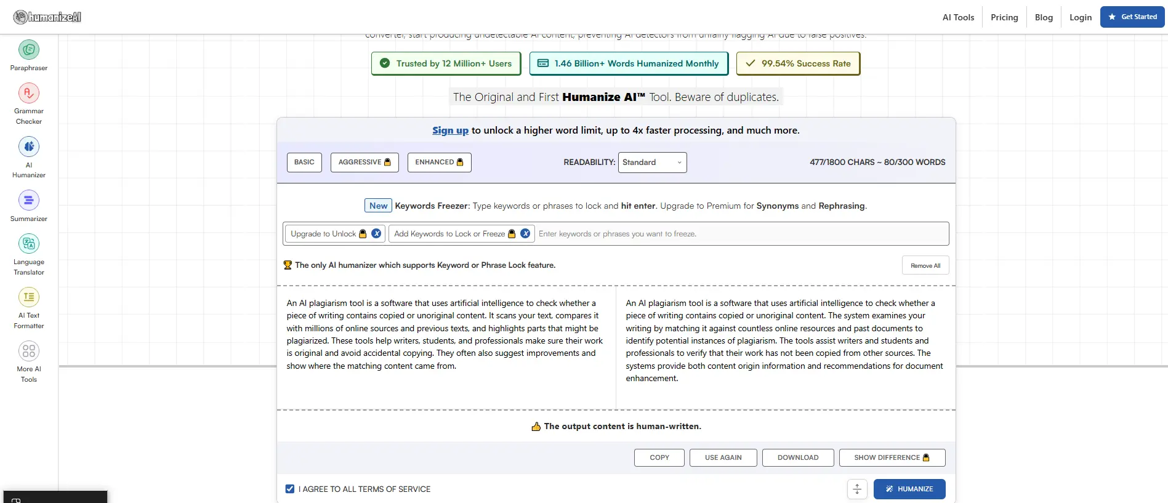
Task: Remove the Upgrade to Unlock keyword chip
Action: coord(376,234)
